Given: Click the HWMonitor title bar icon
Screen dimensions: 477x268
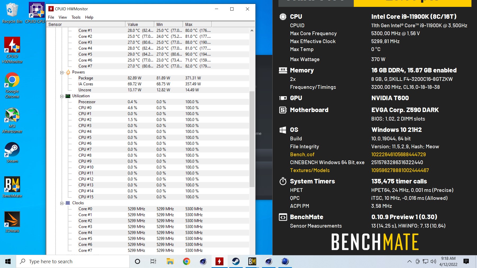Looking at the screenshot, I should (x=51, y=9).
